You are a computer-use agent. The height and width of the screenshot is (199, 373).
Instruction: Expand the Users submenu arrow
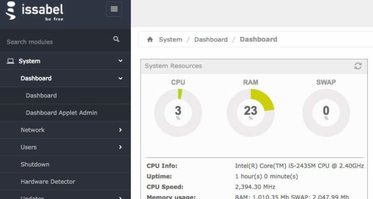120,147
